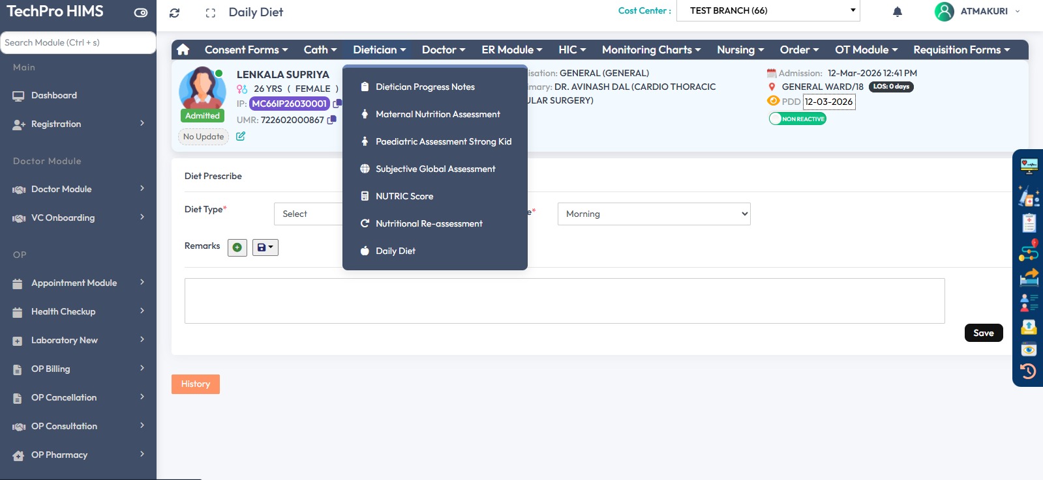The image size is (1043, 480).
Task: Click the fullscreen expand icon
Action: (x=210, y=13)
